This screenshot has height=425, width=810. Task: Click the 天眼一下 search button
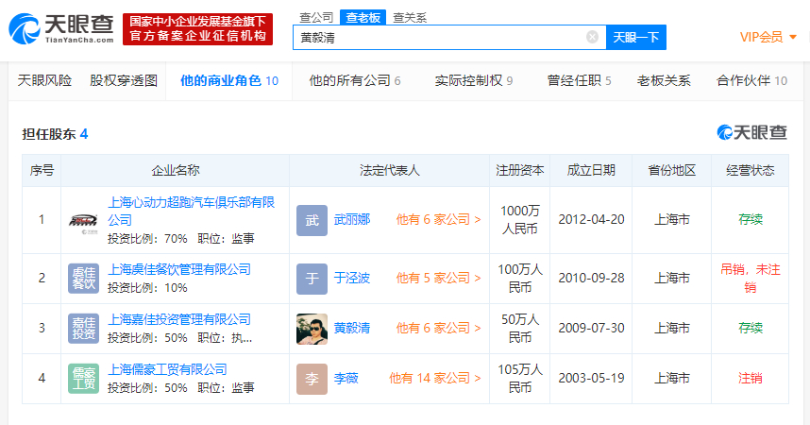(636, 37)
